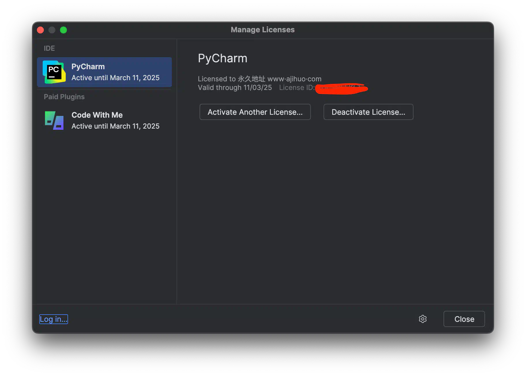
Task: Click 'Valid through 11/03/25' text
Action: 235,88
